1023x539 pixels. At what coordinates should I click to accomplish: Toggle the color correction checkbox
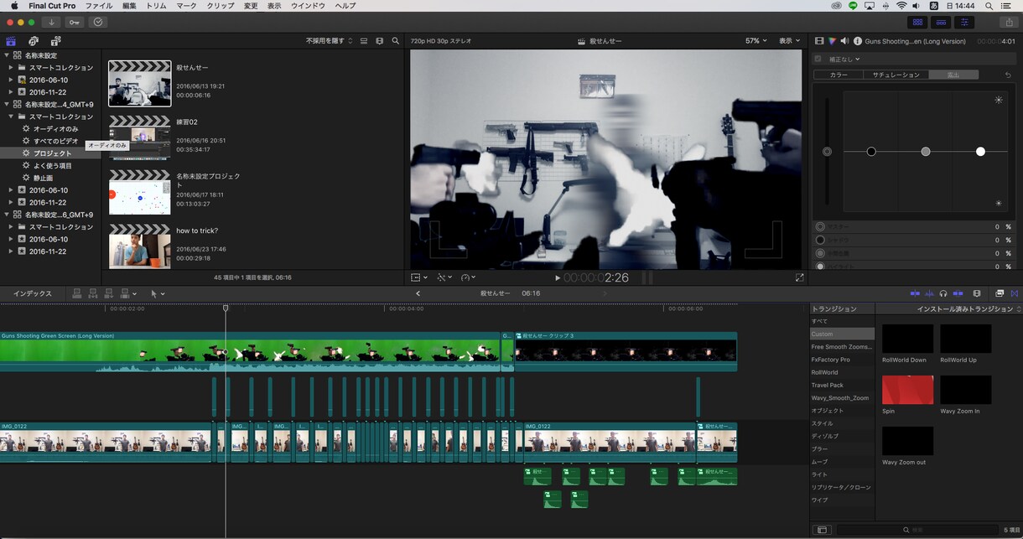[x=818, y=59]
